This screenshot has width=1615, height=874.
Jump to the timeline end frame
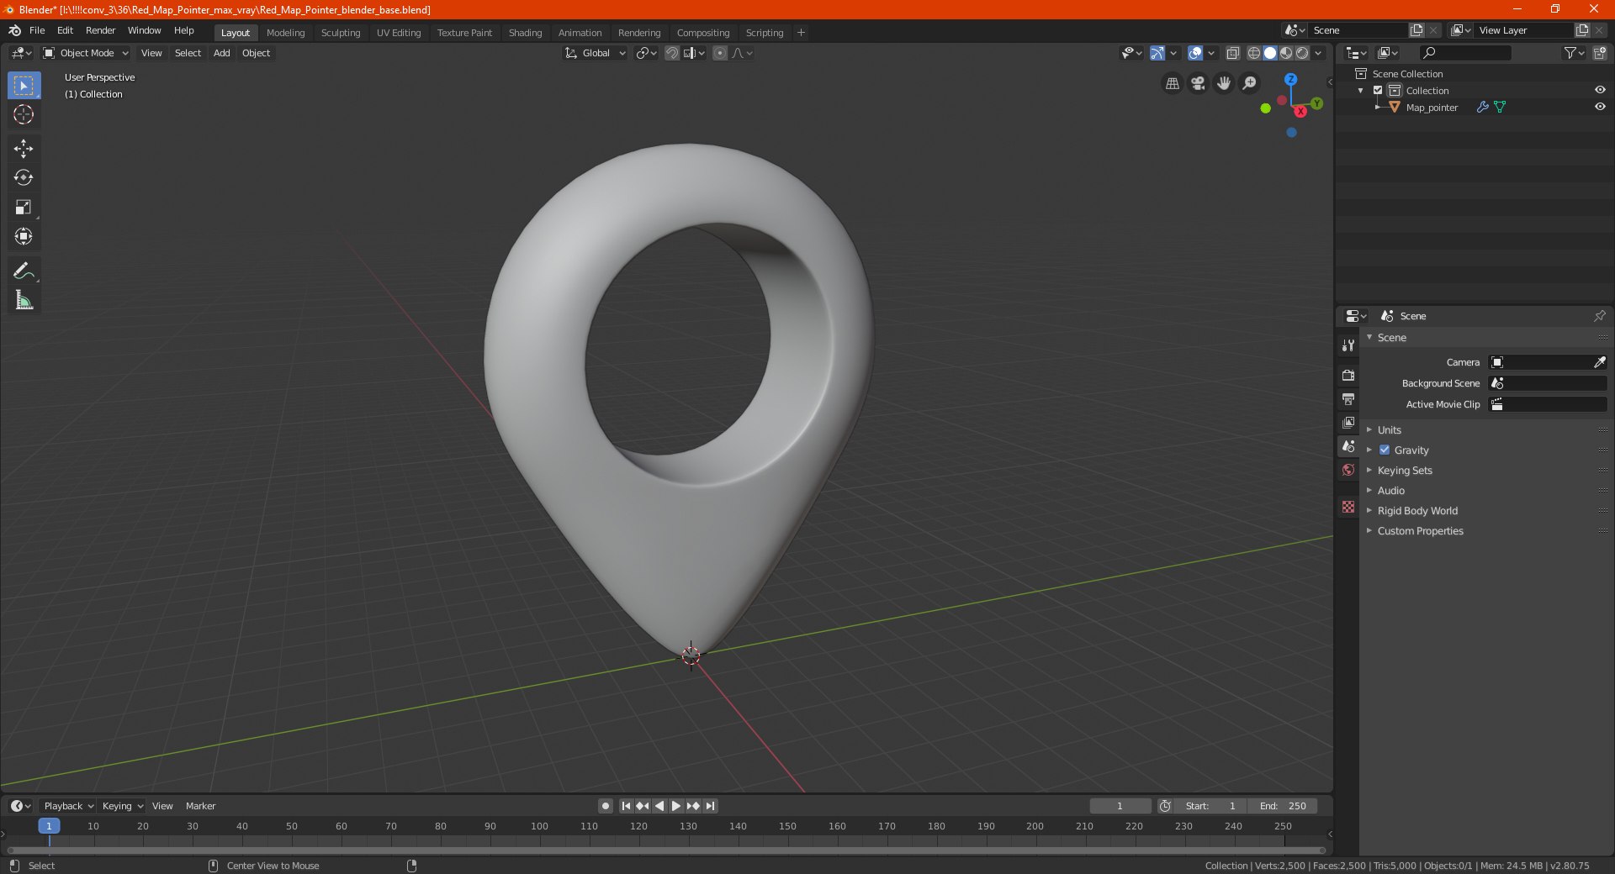coord(710,806)
